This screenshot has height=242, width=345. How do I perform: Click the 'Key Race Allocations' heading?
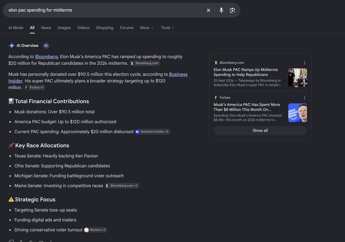pos(42,146)
